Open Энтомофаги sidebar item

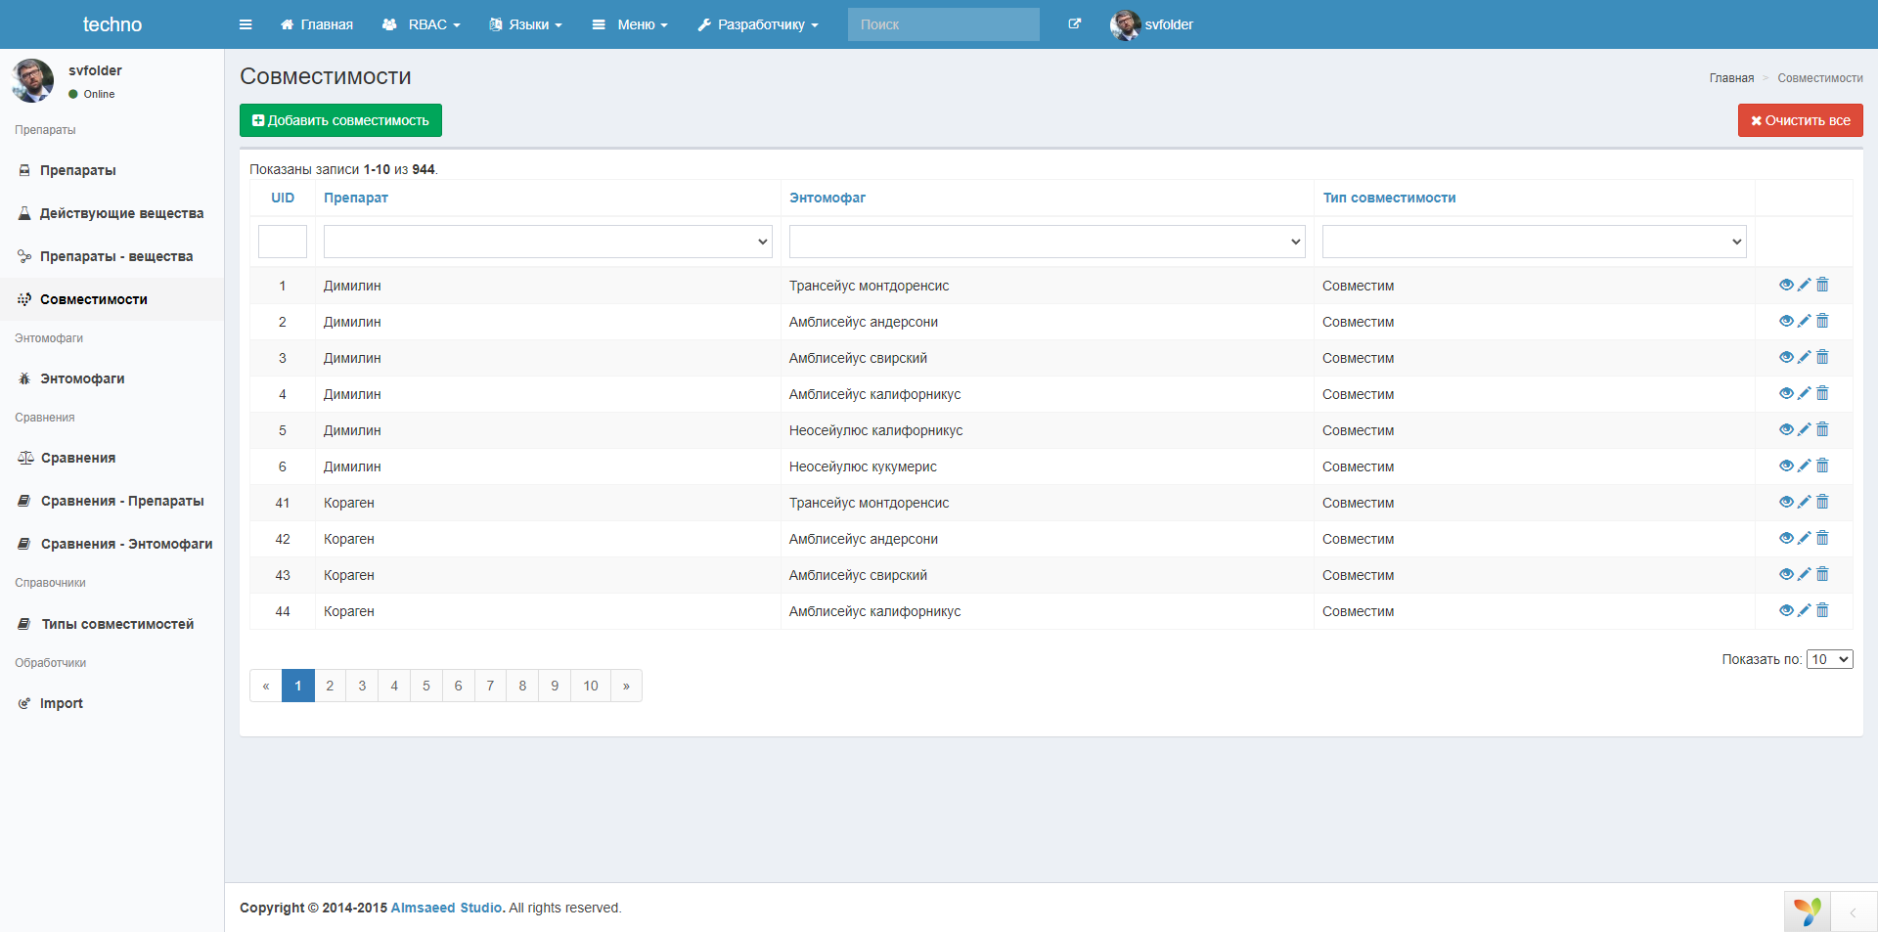click(112, 378)
